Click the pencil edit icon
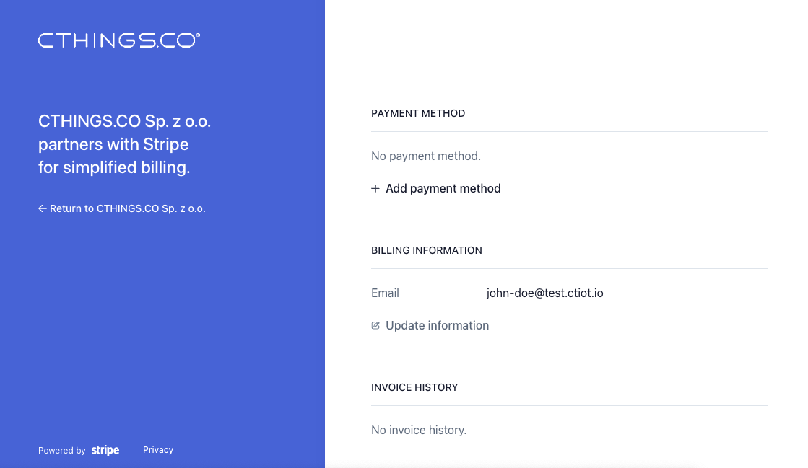Viewport: 808px width, 468px height. coord(375,326)
